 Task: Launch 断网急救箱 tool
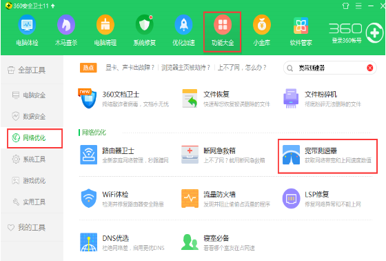point(223,155)
